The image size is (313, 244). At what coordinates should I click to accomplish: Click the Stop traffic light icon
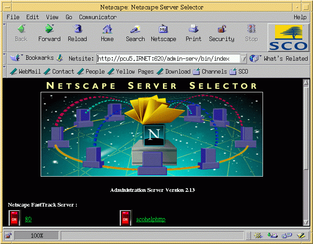tap(251, 29)
